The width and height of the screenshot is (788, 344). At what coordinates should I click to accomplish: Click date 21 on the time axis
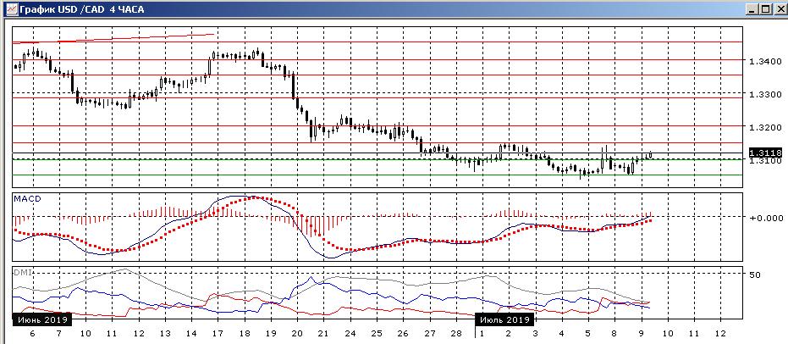322,334
